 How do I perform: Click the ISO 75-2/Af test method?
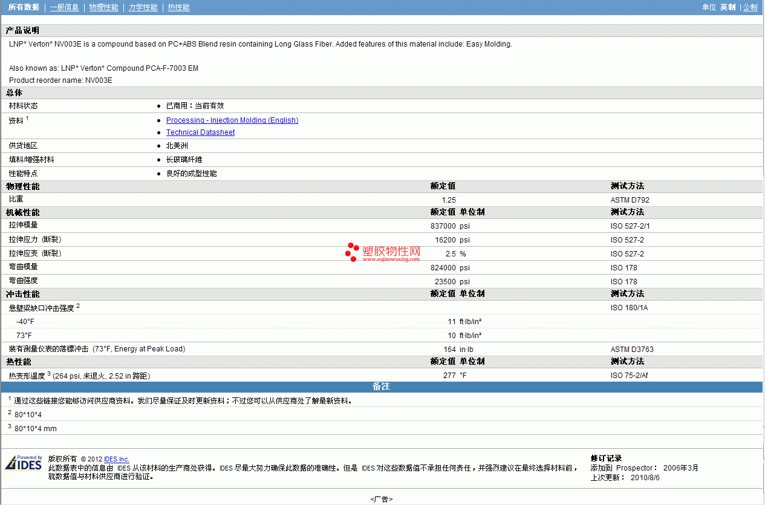(630, 376)
